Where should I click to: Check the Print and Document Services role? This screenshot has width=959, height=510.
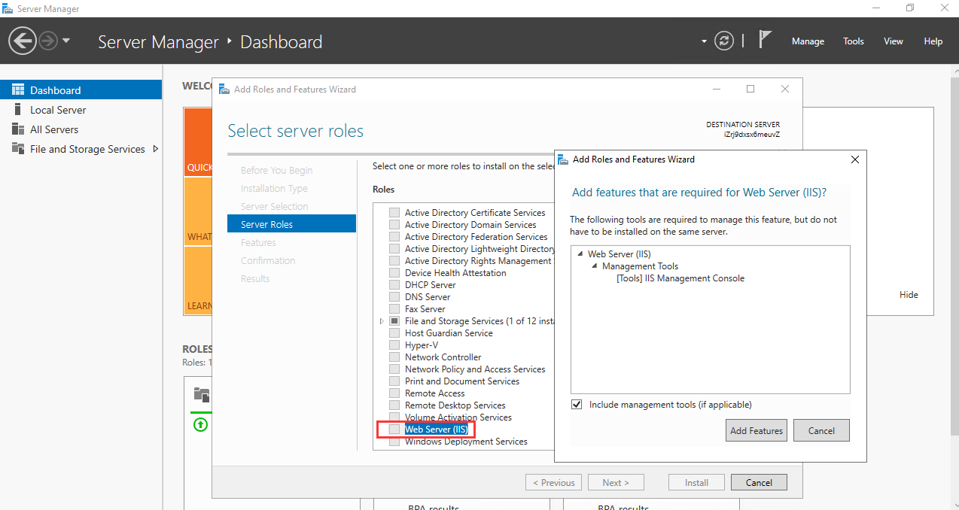[x=394, y=381]
